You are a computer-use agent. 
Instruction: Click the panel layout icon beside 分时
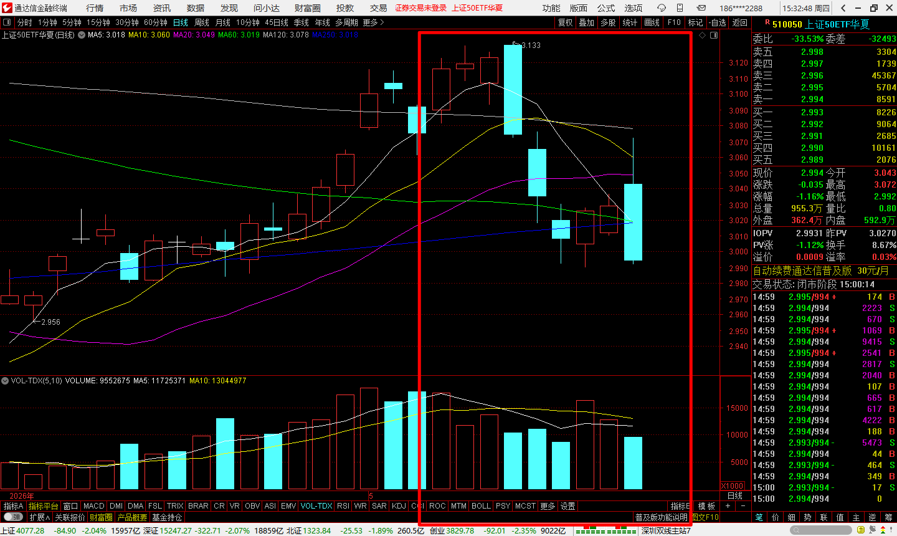click(7, 22)
